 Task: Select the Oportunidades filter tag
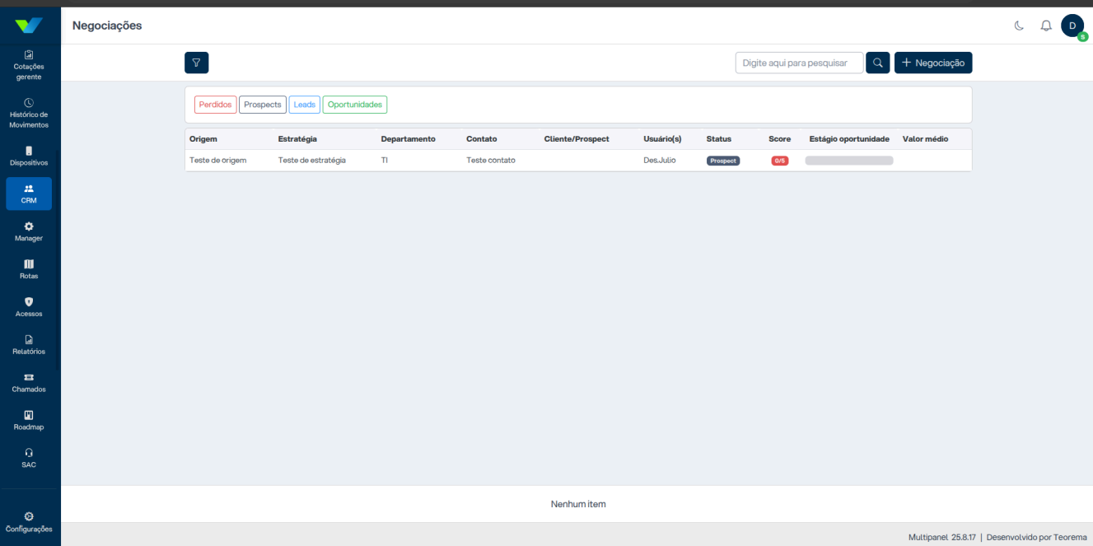[355, 105]
